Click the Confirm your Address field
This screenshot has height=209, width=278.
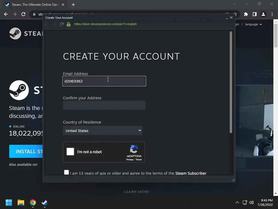pyautogui.click(x=104, y=105)
